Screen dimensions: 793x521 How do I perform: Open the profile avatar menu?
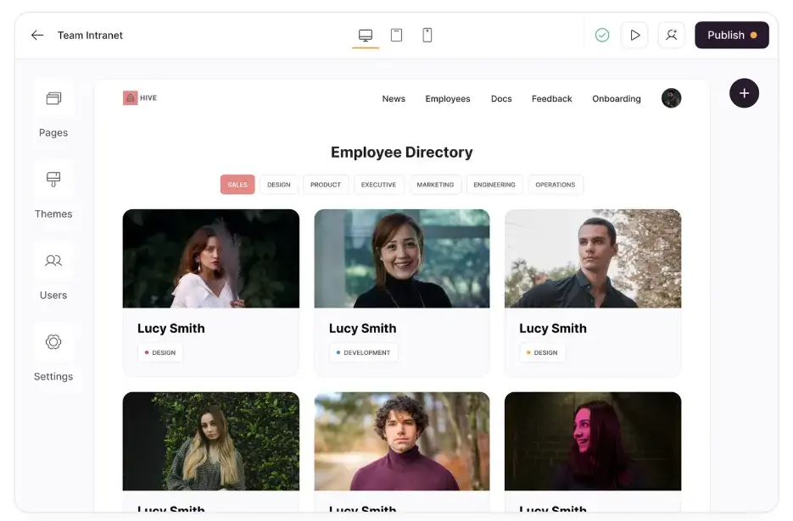(x=671, y=98)
